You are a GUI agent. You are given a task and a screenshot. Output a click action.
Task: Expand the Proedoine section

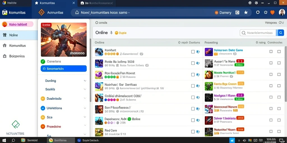pos(85,125)
